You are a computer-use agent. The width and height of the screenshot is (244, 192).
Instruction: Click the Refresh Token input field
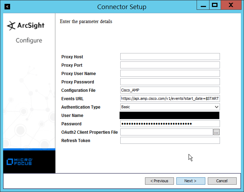pos(170,140)
